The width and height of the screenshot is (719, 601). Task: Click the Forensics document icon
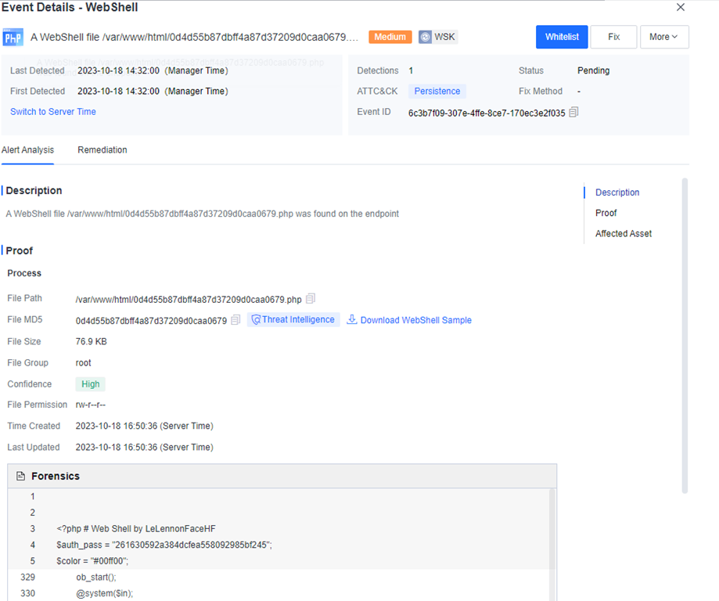click(x=21, y=476)
